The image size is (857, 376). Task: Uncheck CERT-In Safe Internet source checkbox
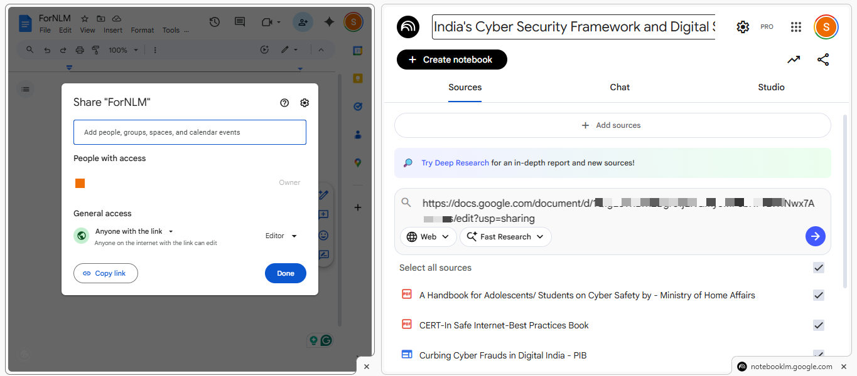point(819,325)
